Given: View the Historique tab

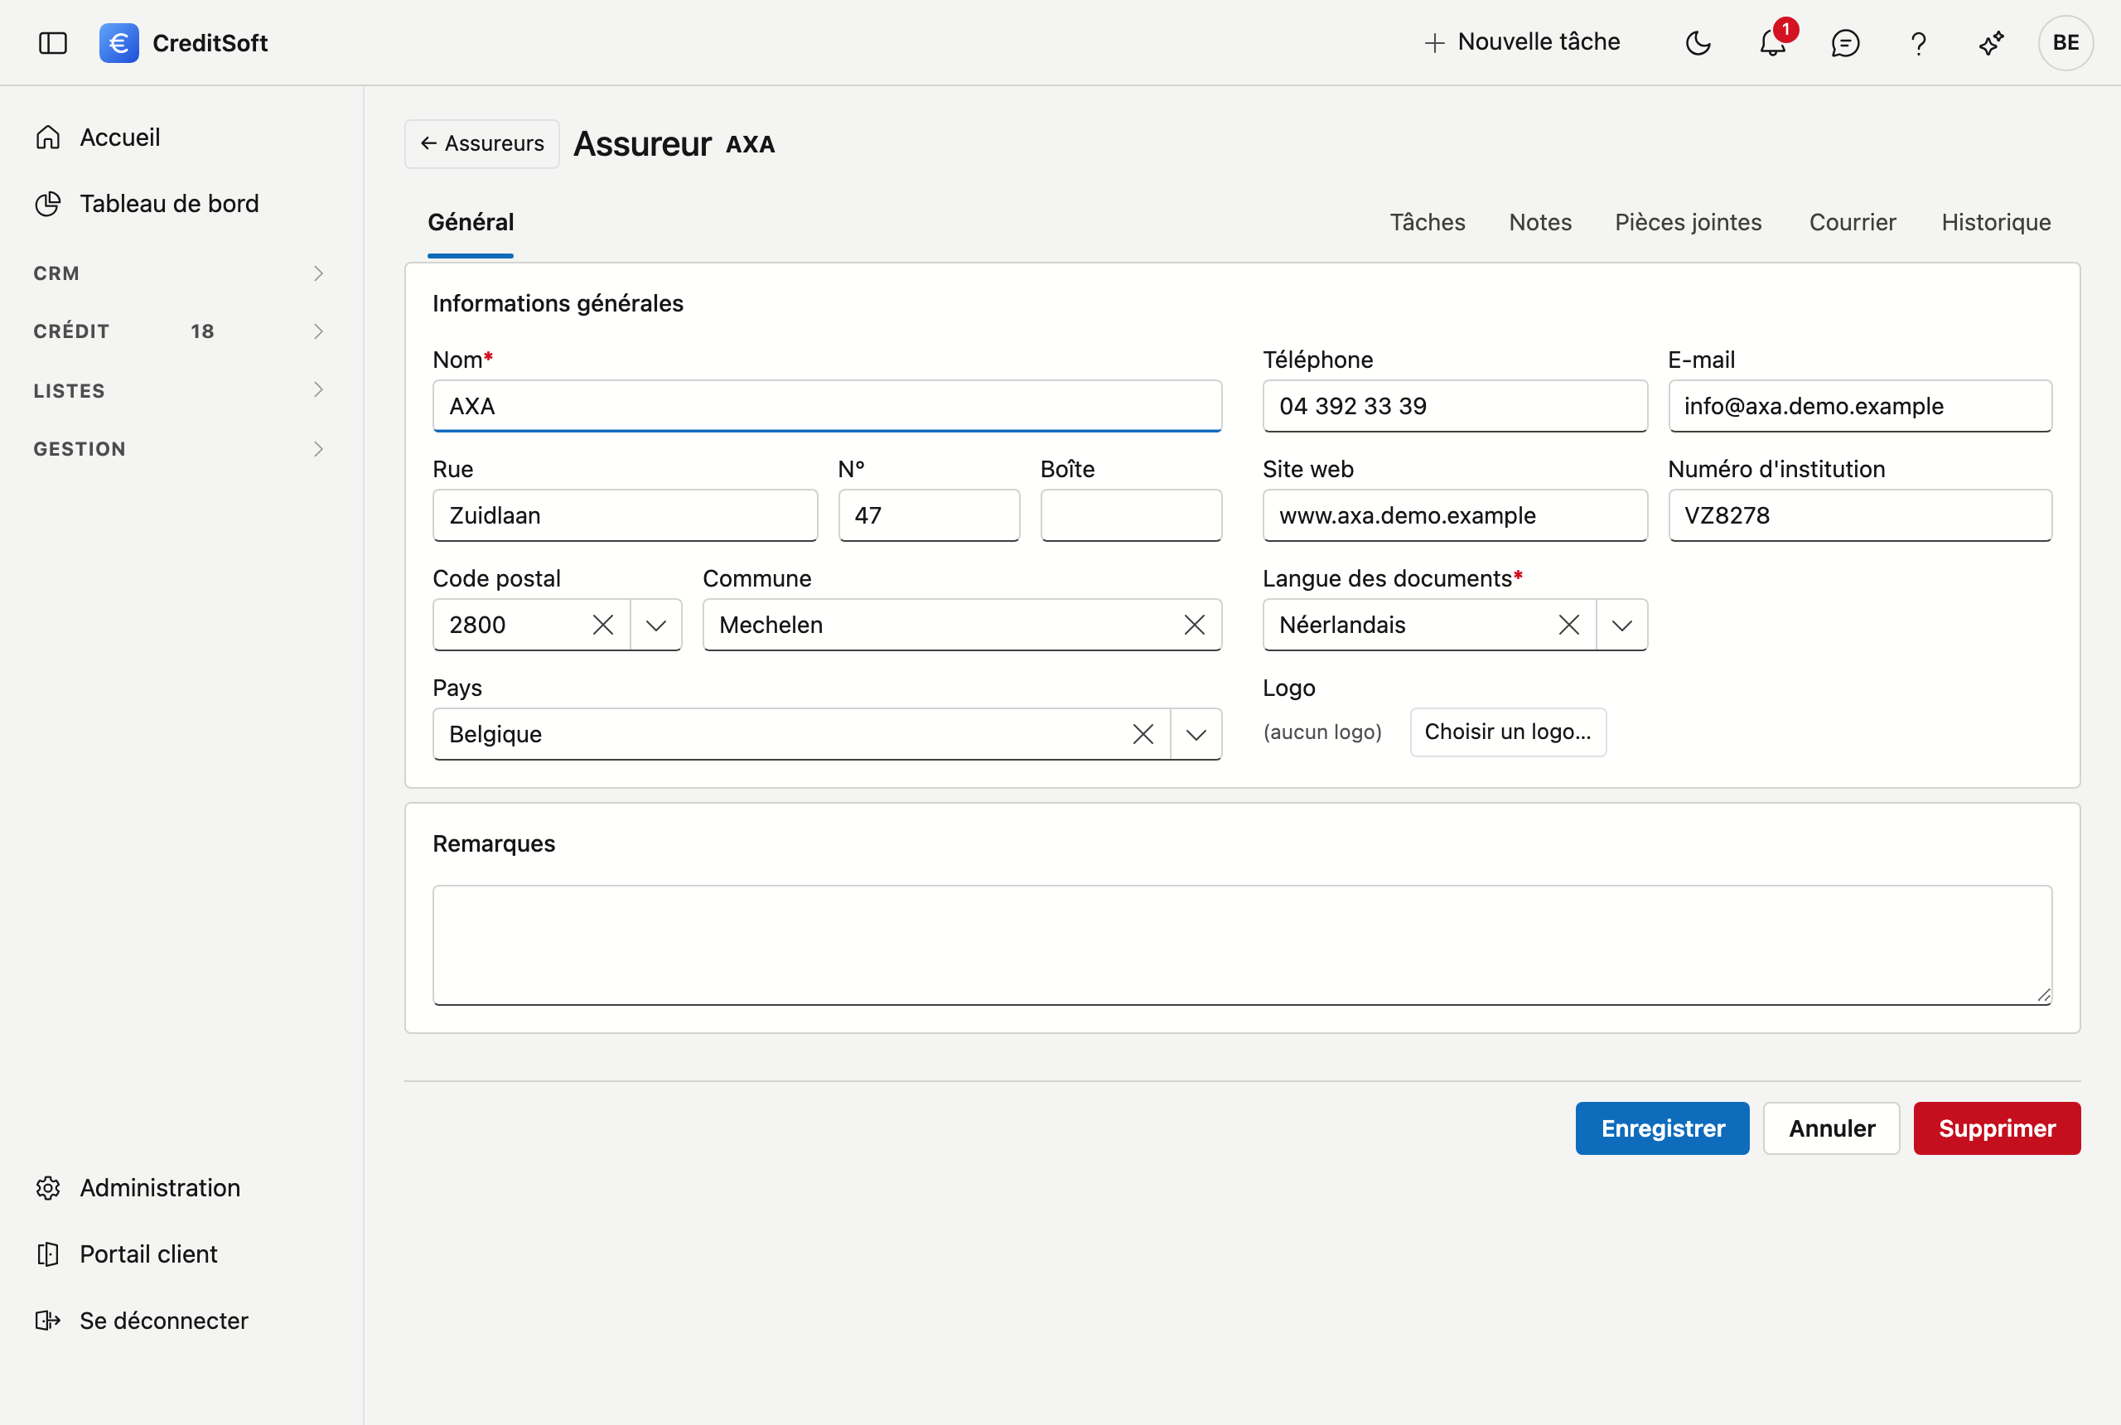Looking at the screenshot, I should (1997, 223).
